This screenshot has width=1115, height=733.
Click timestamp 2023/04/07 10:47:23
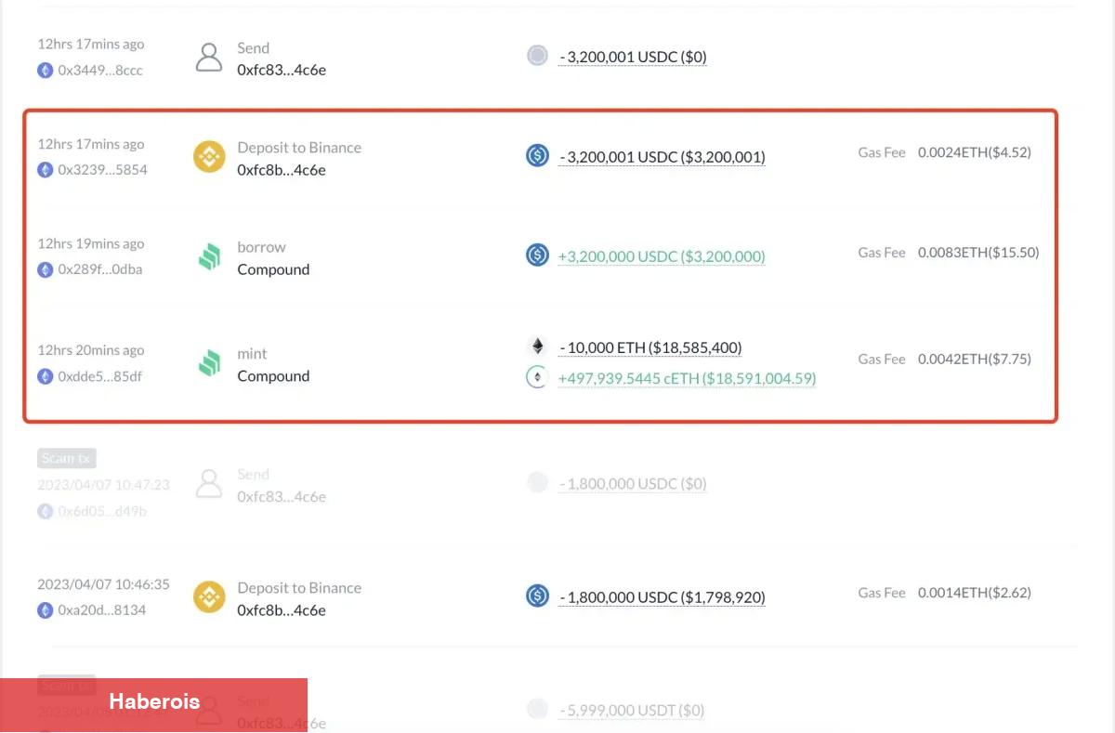(x=103, y=485)
